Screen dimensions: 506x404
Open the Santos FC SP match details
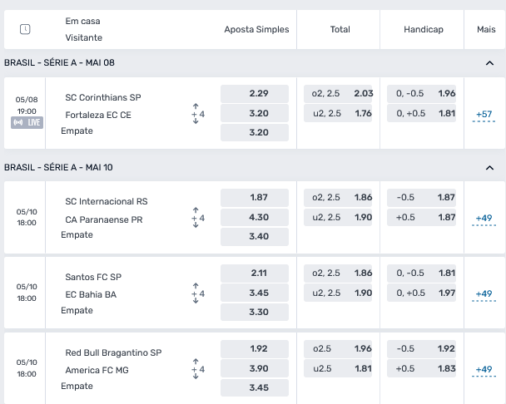click(x=93, y=277)
